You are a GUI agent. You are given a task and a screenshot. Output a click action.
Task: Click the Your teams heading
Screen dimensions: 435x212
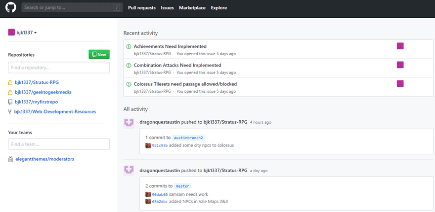[20, 133]
